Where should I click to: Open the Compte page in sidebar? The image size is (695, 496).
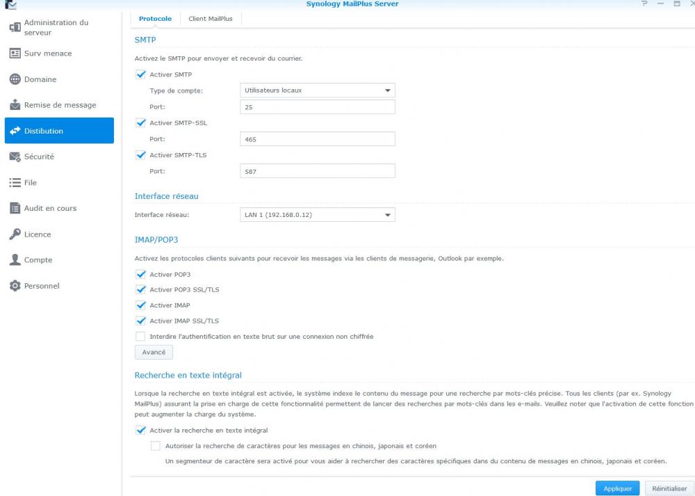pos(59,259)
